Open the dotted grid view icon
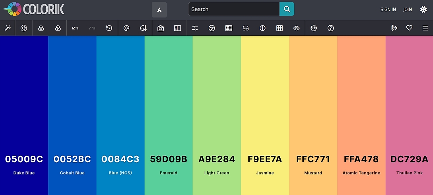 click(x=229, y=28)
